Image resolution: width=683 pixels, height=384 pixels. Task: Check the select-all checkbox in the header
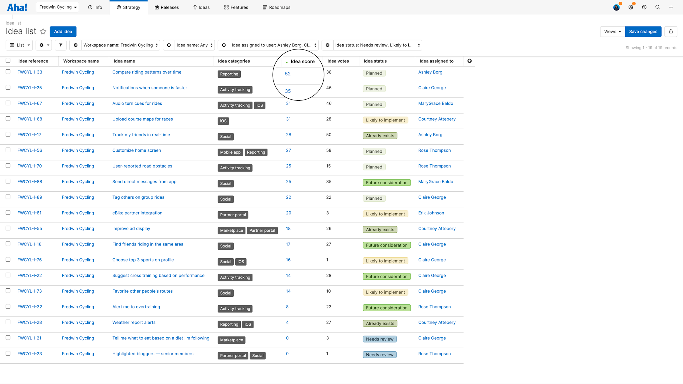click(x=8, y=60)
